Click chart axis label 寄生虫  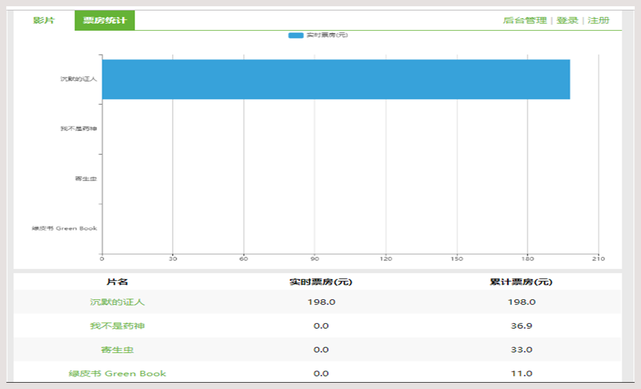pyautogui.click(x=86, y=179)
